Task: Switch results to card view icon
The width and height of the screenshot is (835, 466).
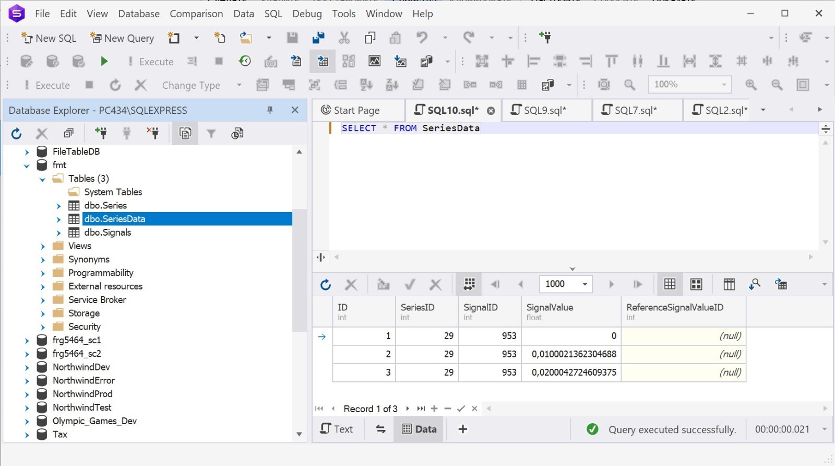Action: coord(696,284)
